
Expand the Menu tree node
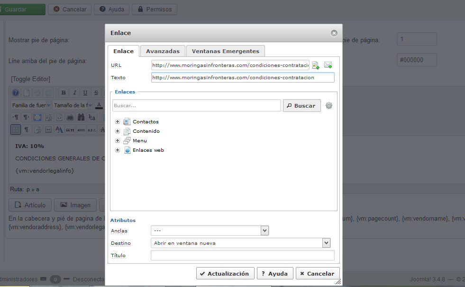click(x=118, y=140)
